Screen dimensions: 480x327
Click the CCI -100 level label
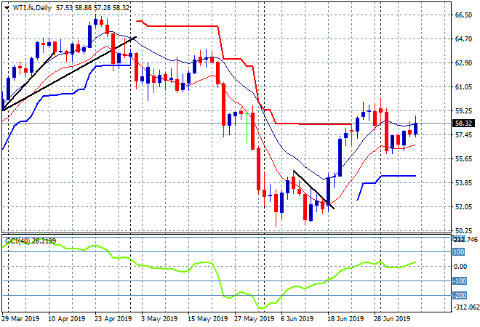pyautogui.click(x=460, y=280)
